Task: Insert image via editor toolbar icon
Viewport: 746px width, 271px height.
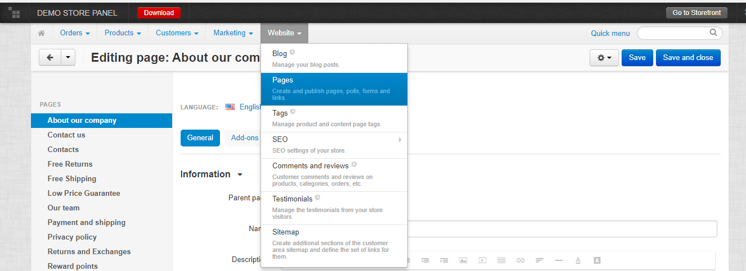Action: (x=463, y=260)
